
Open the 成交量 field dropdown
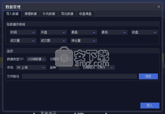point(23,41)
